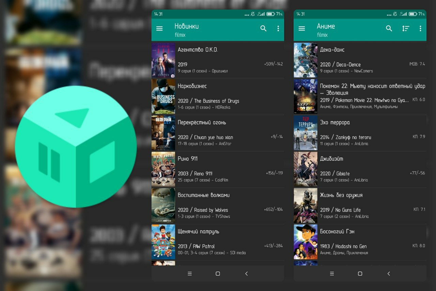Select the title "Босоногий Гэн"
The width and height of the screenshot is (436, 291).
coord(337,232)
